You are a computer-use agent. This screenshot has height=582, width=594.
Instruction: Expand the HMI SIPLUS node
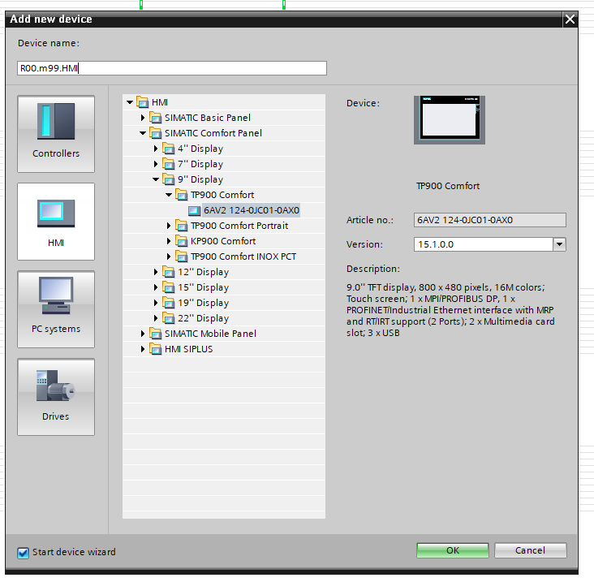point(143,349)
